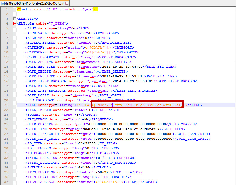Collapse the DbTuple fold marker
This screenshot has height=185, width=236.
coord(15,24)
